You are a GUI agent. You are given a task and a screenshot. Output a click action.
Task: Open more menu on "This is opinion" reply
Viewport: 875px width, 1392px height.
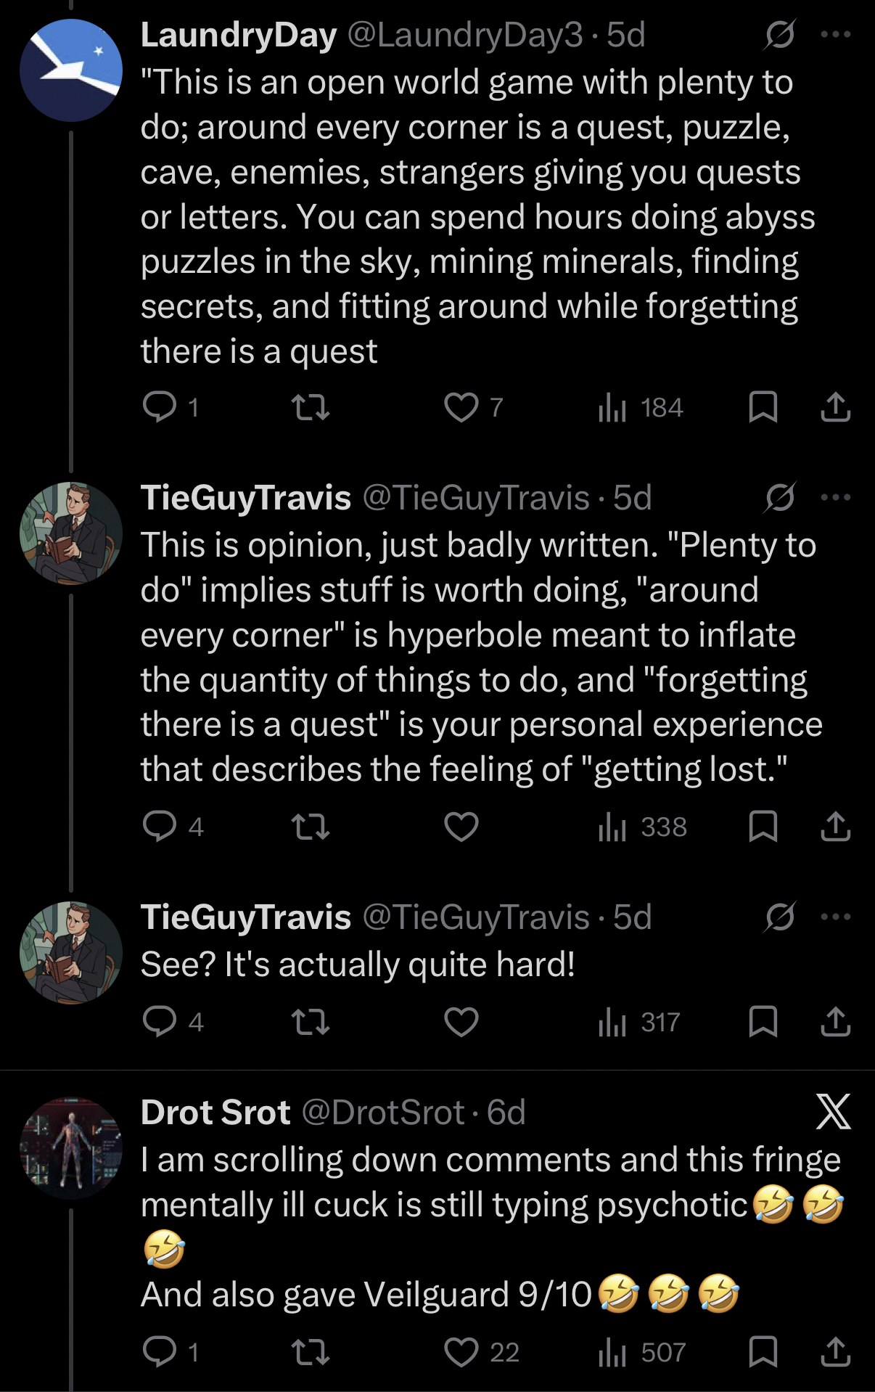coord(835,497)
